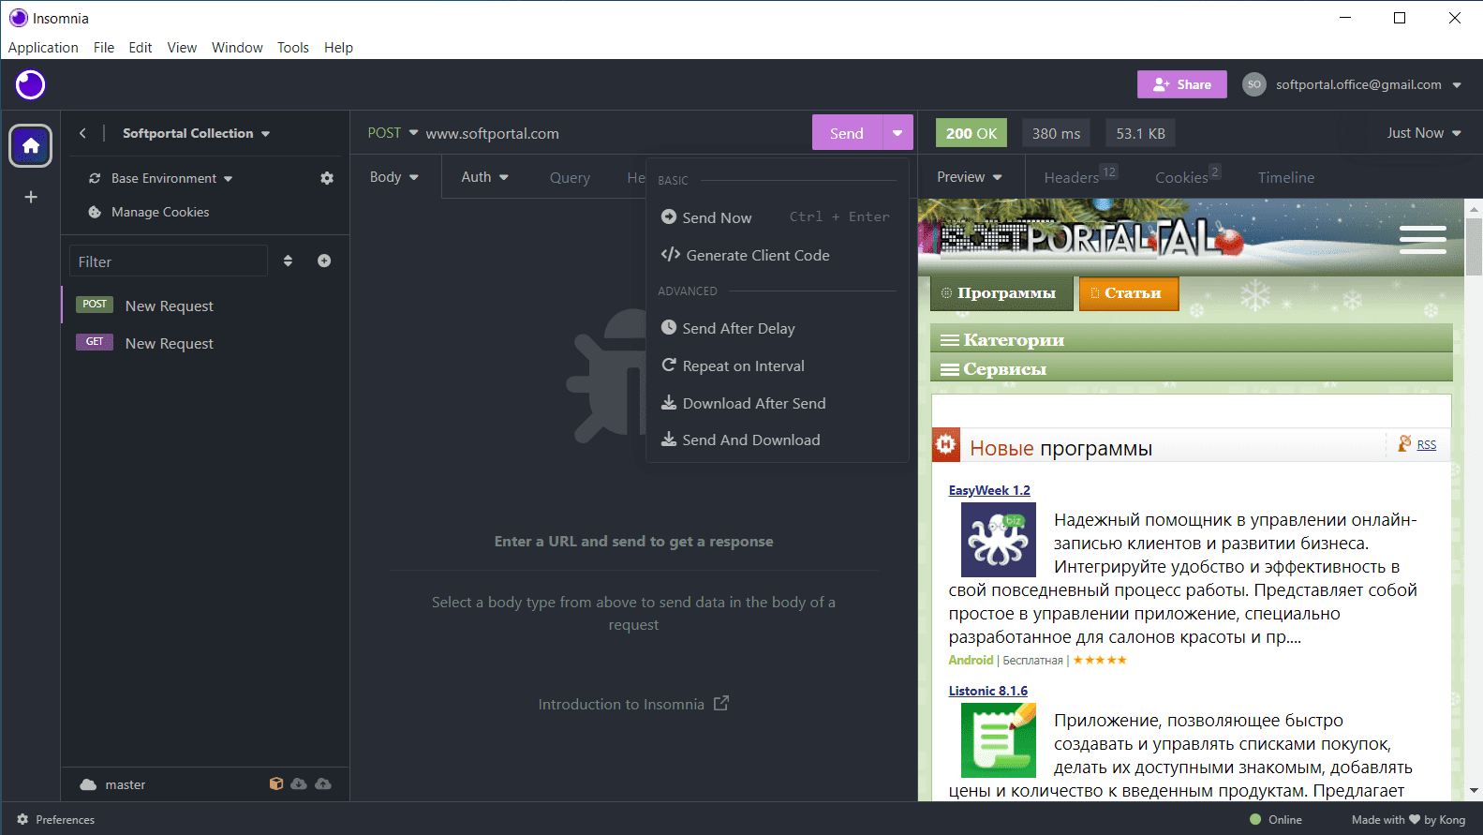The width and height of the screenshot is (1483, 835).
Task: Click the Статьи button in preview
Action: click(1129, 293)
